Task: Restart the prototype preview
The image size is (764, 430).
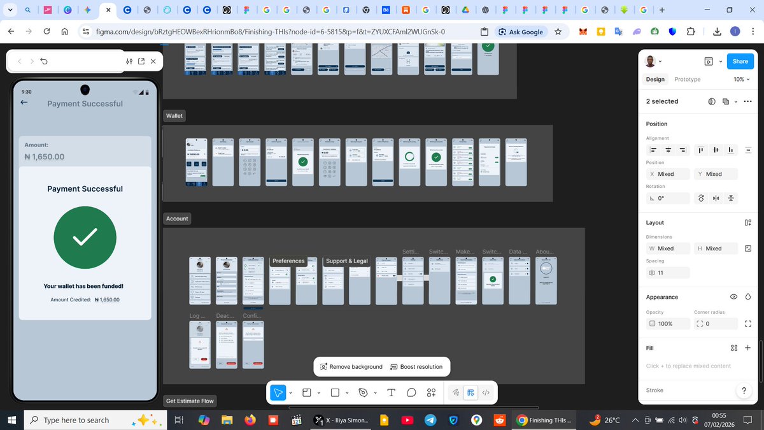Action: pyautogui.click(x=44, y=61)
